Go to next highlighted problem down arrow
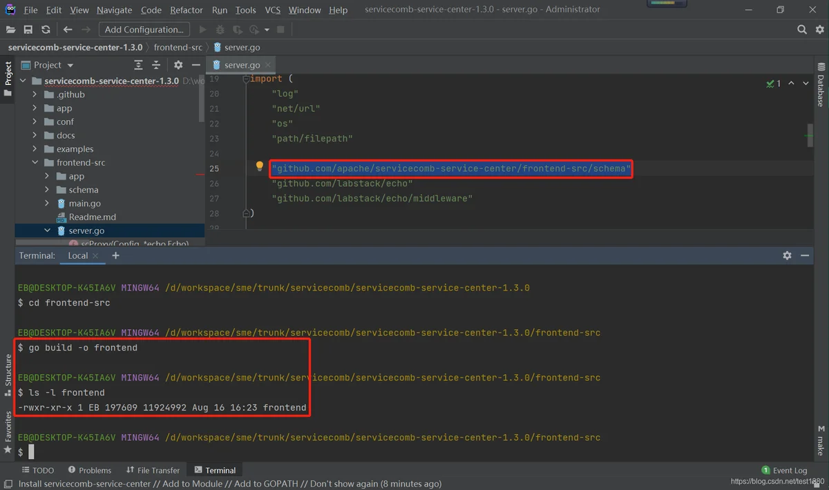 click(806, 84)
